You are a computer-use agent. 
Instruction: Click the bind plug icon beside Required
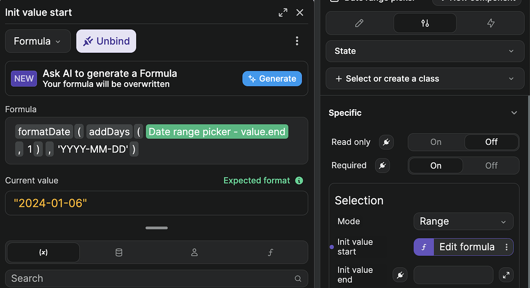(x=383, y=165)
